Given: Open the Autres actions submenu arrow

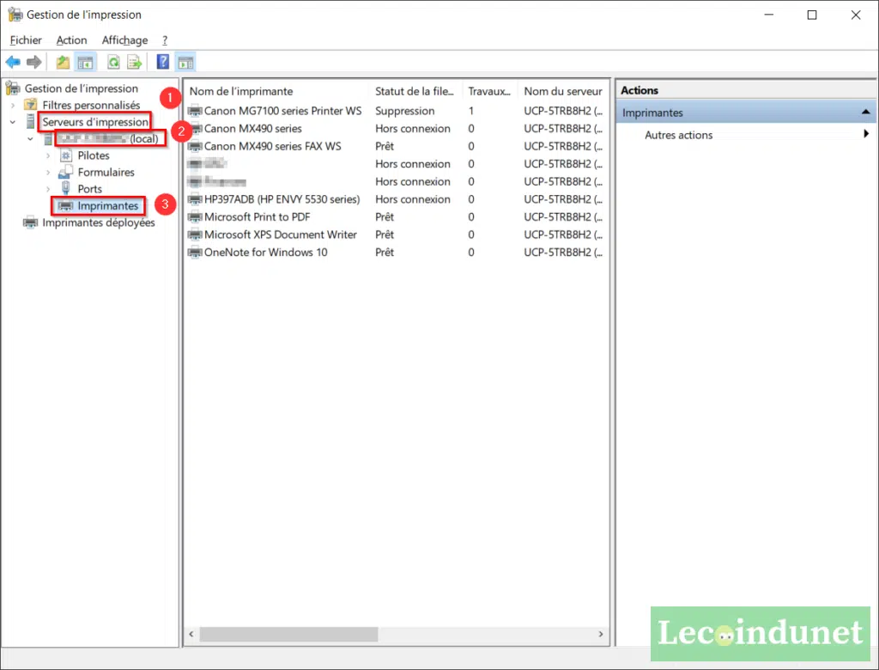Looking at the screenshot, I should (866, 133).
